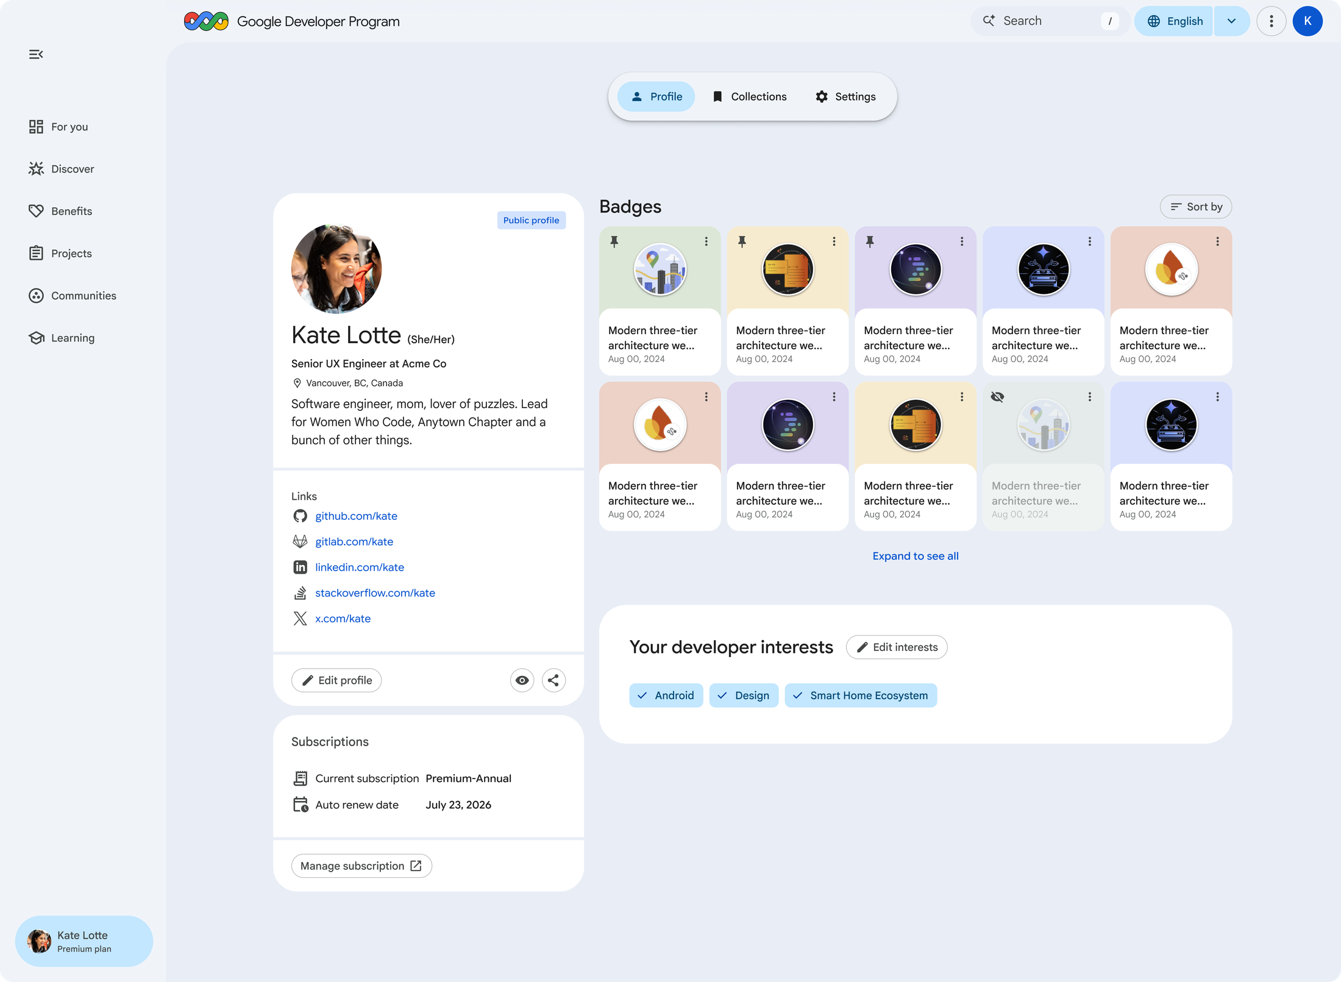This screenshot has height=982, width=1341.
Task: Toggle profile preview with the eye icon
Action: pyautogui.click(x=521, y=680)
